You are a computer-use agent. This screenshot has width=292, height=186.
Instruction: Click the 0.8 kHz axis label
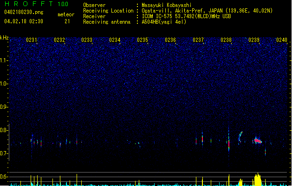pos(4,130)
